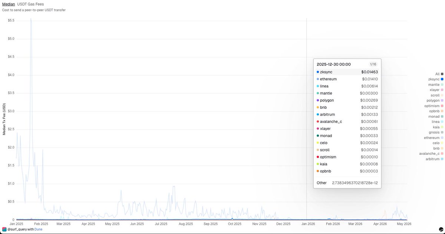445x234 pixels.
Task: Click the Dune logo icon bottom right
Action: coord(441,230)
